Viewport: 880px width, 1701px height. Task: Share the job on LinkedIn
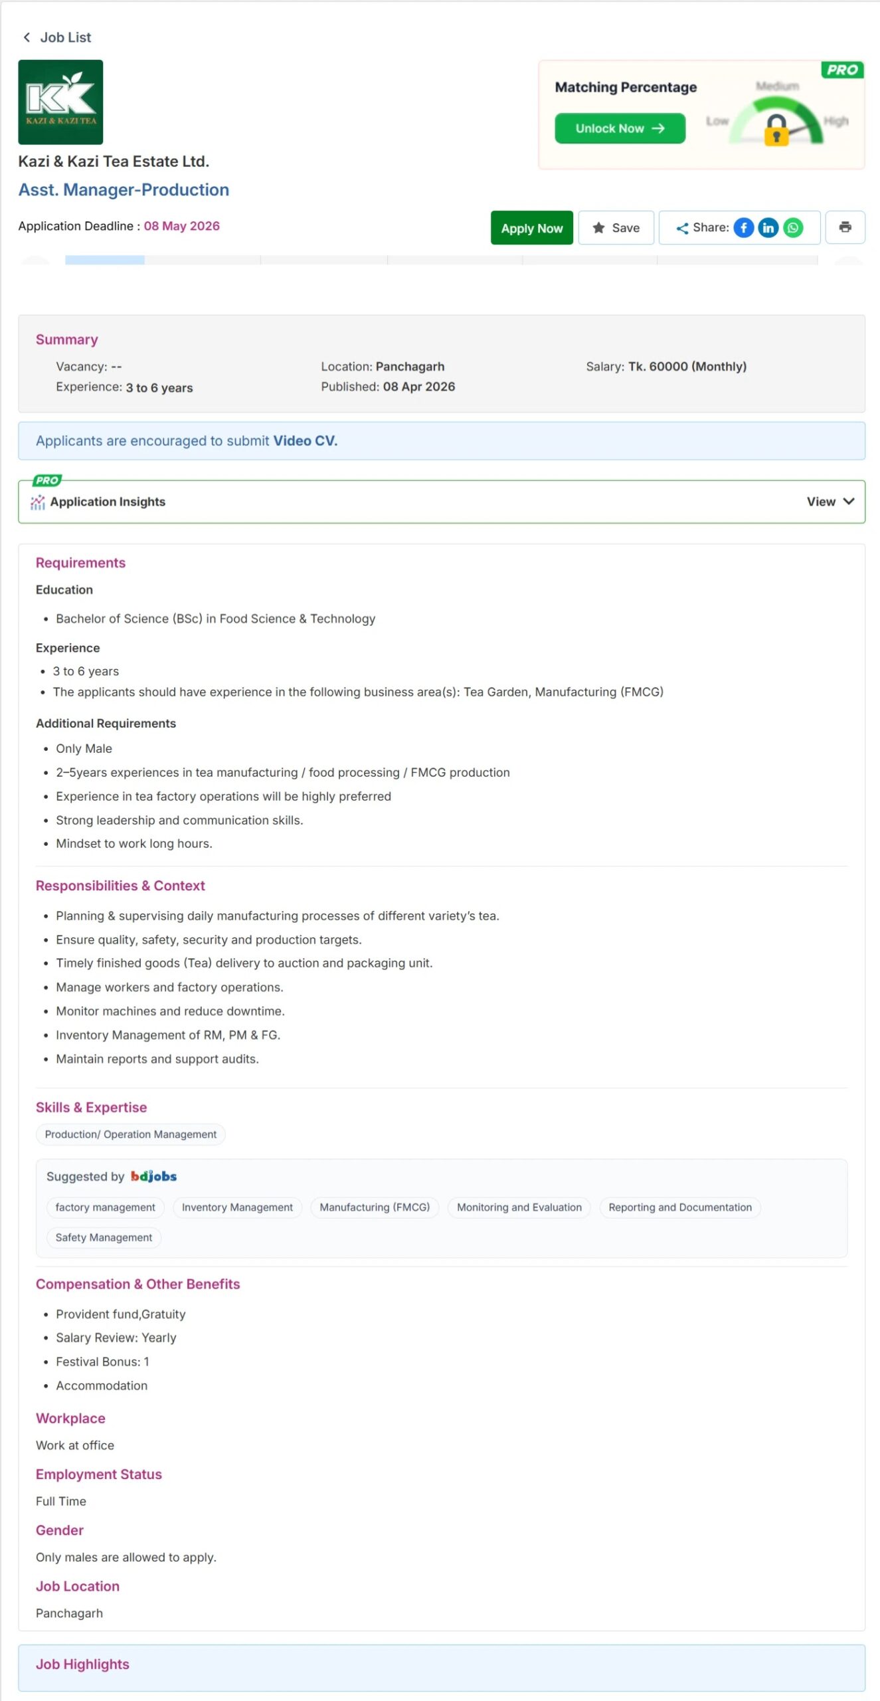coord(768,228)
